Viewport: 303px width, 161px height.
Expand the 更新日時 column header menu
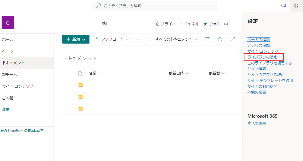click(x=179, y=73)
